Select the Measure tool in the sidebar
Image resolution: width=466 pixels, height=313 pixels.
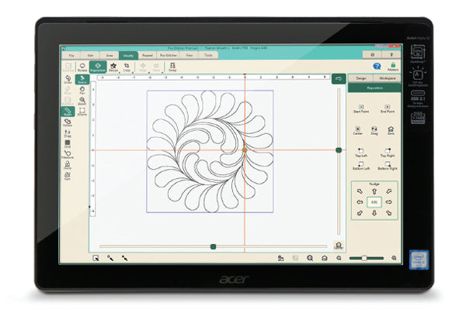pos(68,155)
